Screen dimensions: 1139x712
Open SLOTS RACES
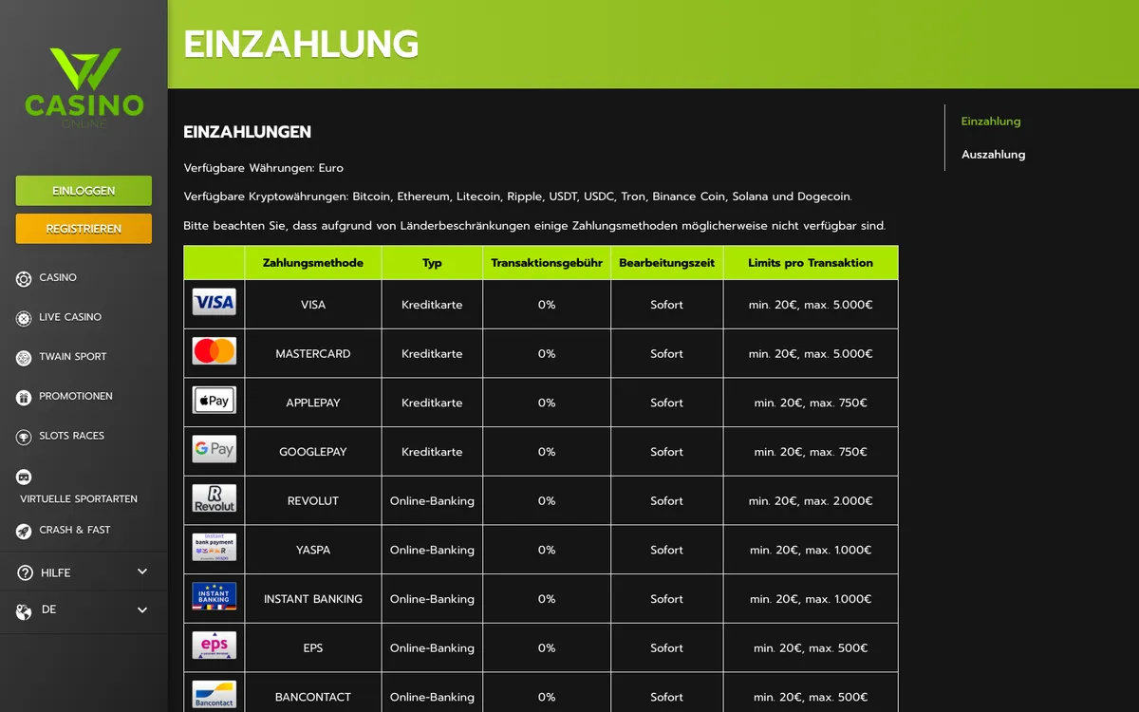pos(72,436)
